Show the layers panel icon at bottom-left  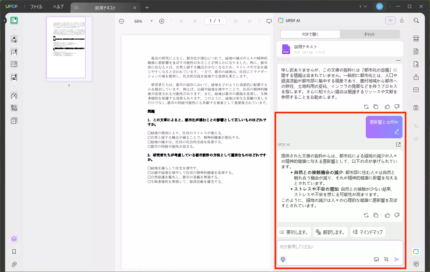point(14,239)
